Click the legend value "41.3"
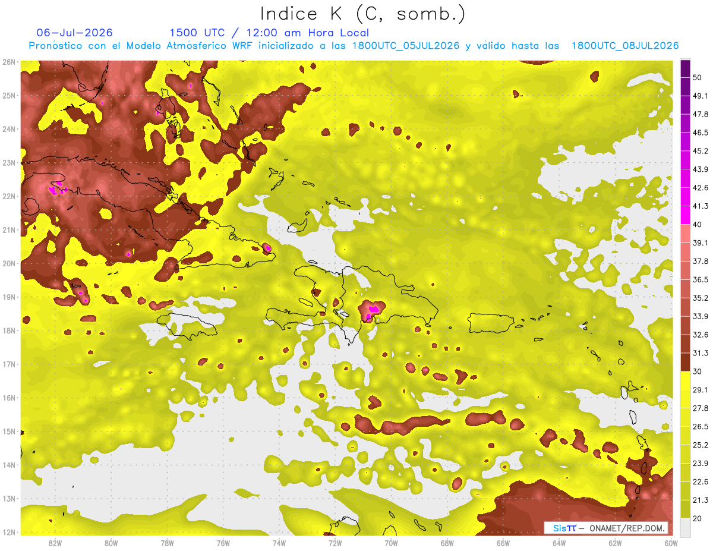 (701, 206)
